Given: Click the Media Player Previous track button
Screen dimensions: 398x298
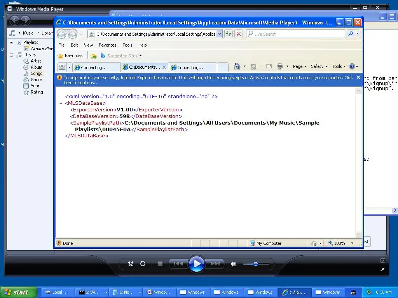Looking at the screenshot, I should tap(178, 264).
